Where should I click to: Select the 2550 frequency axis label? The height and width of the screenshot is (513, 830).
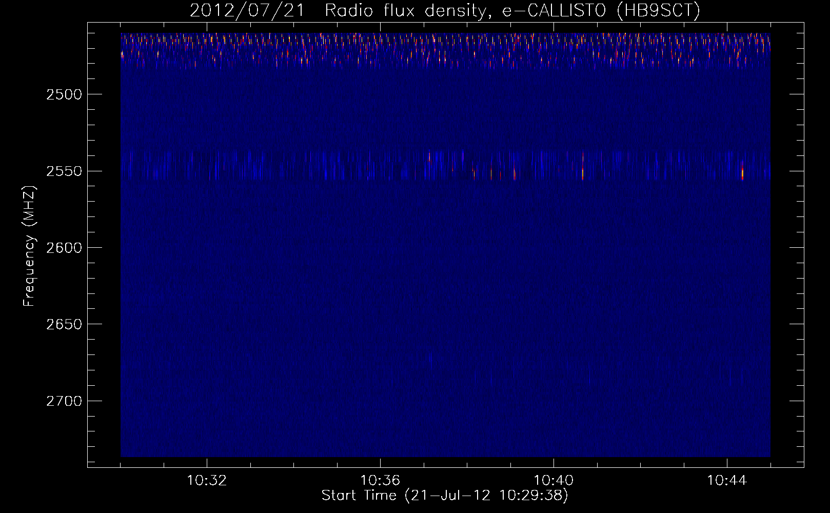[x=64, y=171]
